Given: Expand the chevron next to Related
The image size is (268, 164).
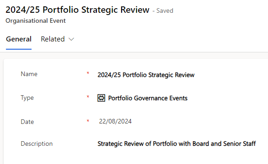Looking at the screenshot, I should (x=71, y=39).
